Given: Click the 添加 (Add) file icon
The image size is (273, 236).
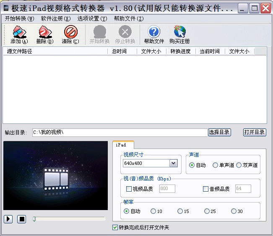Looking at the screenshot, I should click(19, 32).
